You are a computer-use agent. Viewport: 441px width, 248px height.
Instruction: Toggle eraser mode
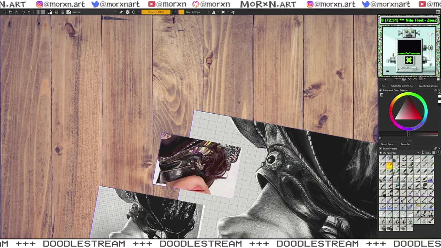[121, 12]
